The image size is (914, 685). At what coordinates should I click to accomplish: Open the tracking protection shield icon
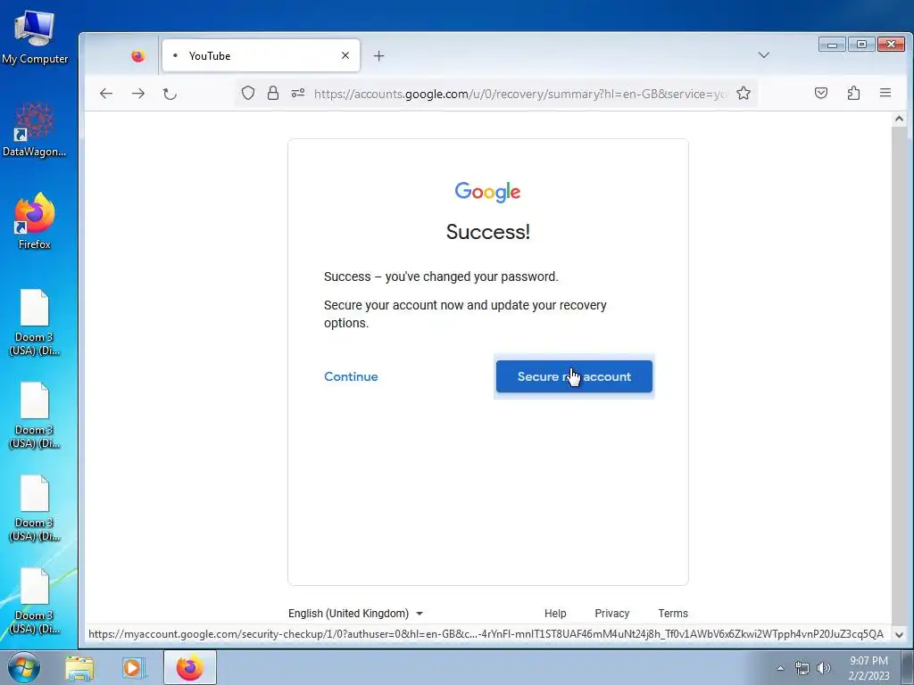coord(248,93)
